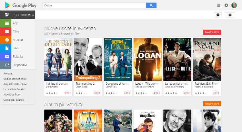Open the Google apps grid icon

[x=218, y=5]
